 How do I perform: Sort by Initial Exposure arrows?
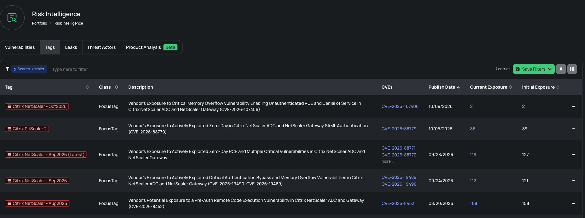558,87
